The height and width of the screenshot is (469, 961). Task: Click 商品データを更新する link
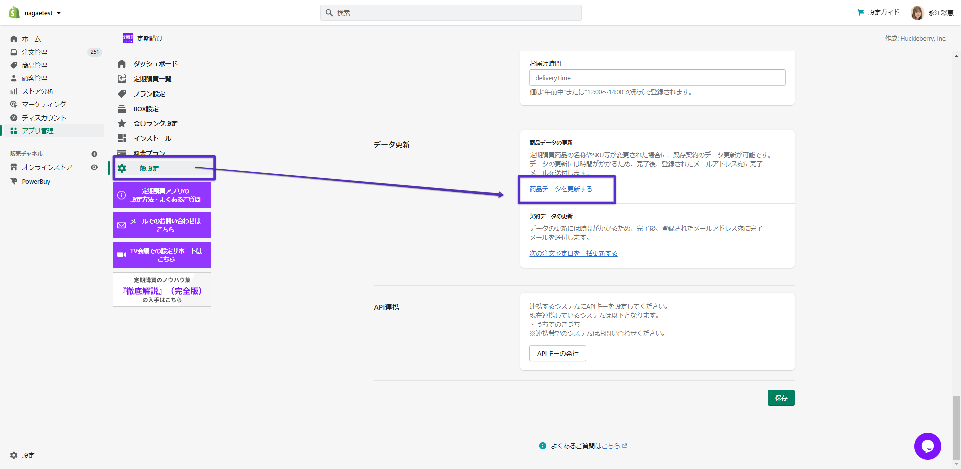pos(561,189)
